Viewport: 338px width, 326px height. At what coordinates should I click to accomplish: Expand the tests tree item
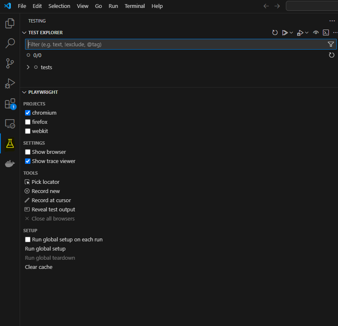tap(28, 67)
